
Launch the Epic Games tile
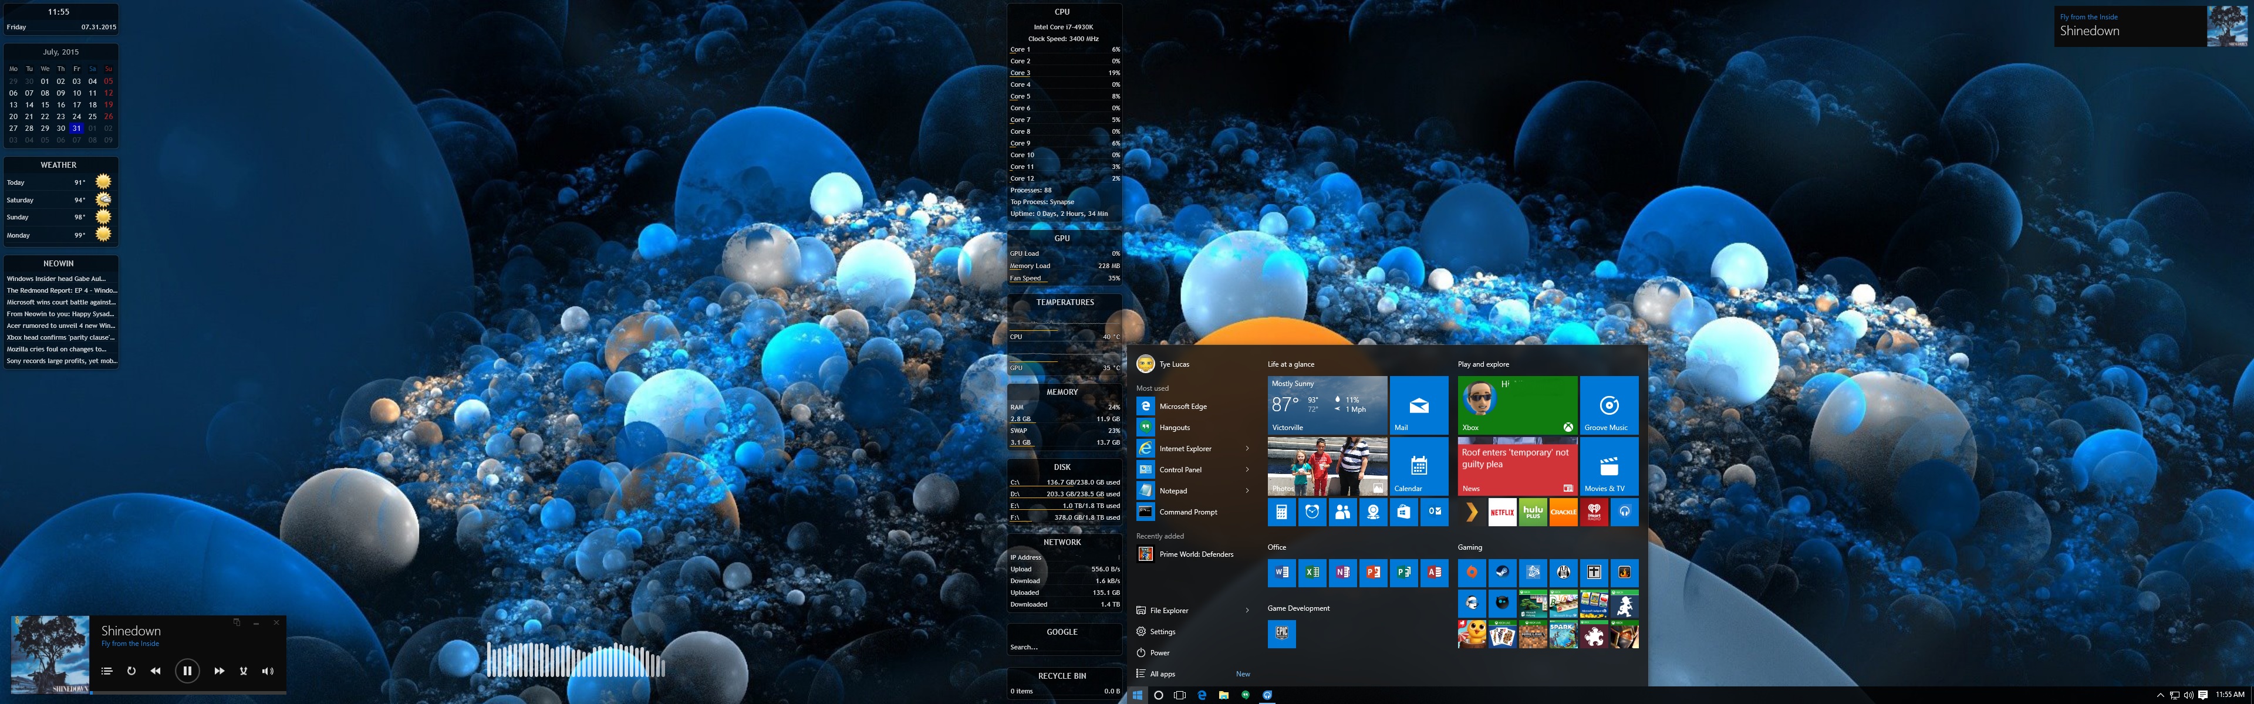tap(1281, 634)
